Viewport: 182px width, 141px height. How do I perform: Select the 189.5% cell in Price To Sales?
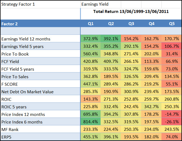pos(111,76)
